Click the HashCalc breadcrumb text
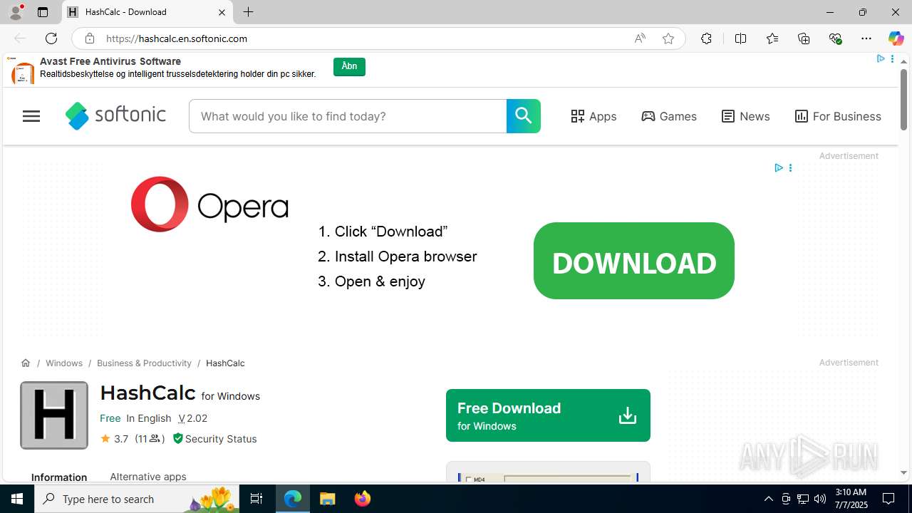Image resolution: width=912 pixels, height=513 pixels. [x=225, y=363]
